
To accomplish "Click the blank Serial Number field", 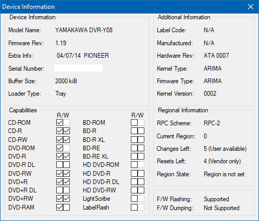I will (x=78, y=68).
